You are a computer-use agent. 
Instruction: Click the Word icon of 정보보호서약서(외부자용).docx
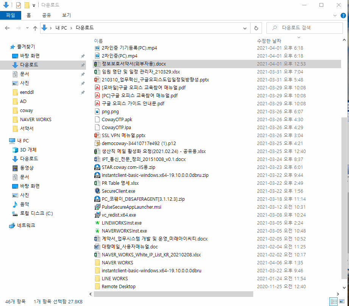[x=97, y=64]
